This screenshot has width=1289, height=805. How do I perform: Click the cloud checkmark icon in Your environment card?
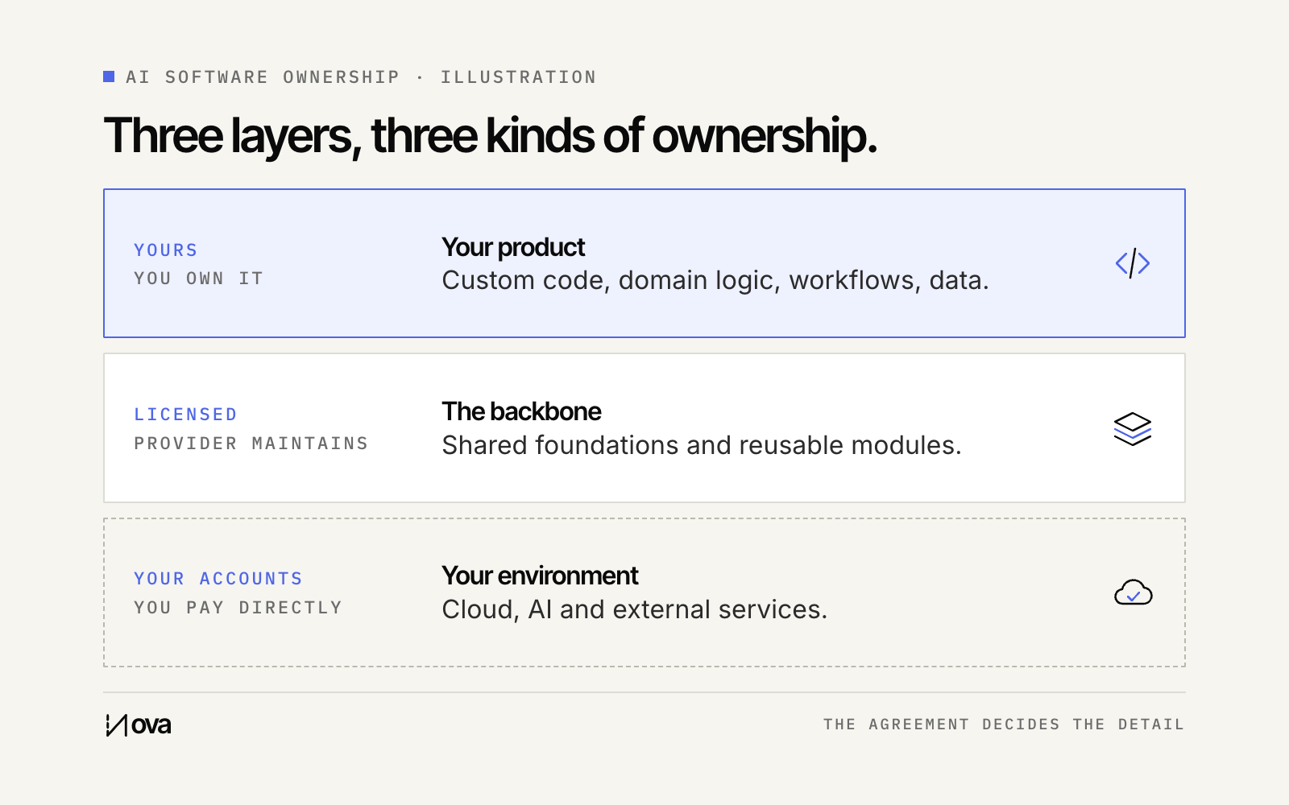click(x=1133, y=592)
